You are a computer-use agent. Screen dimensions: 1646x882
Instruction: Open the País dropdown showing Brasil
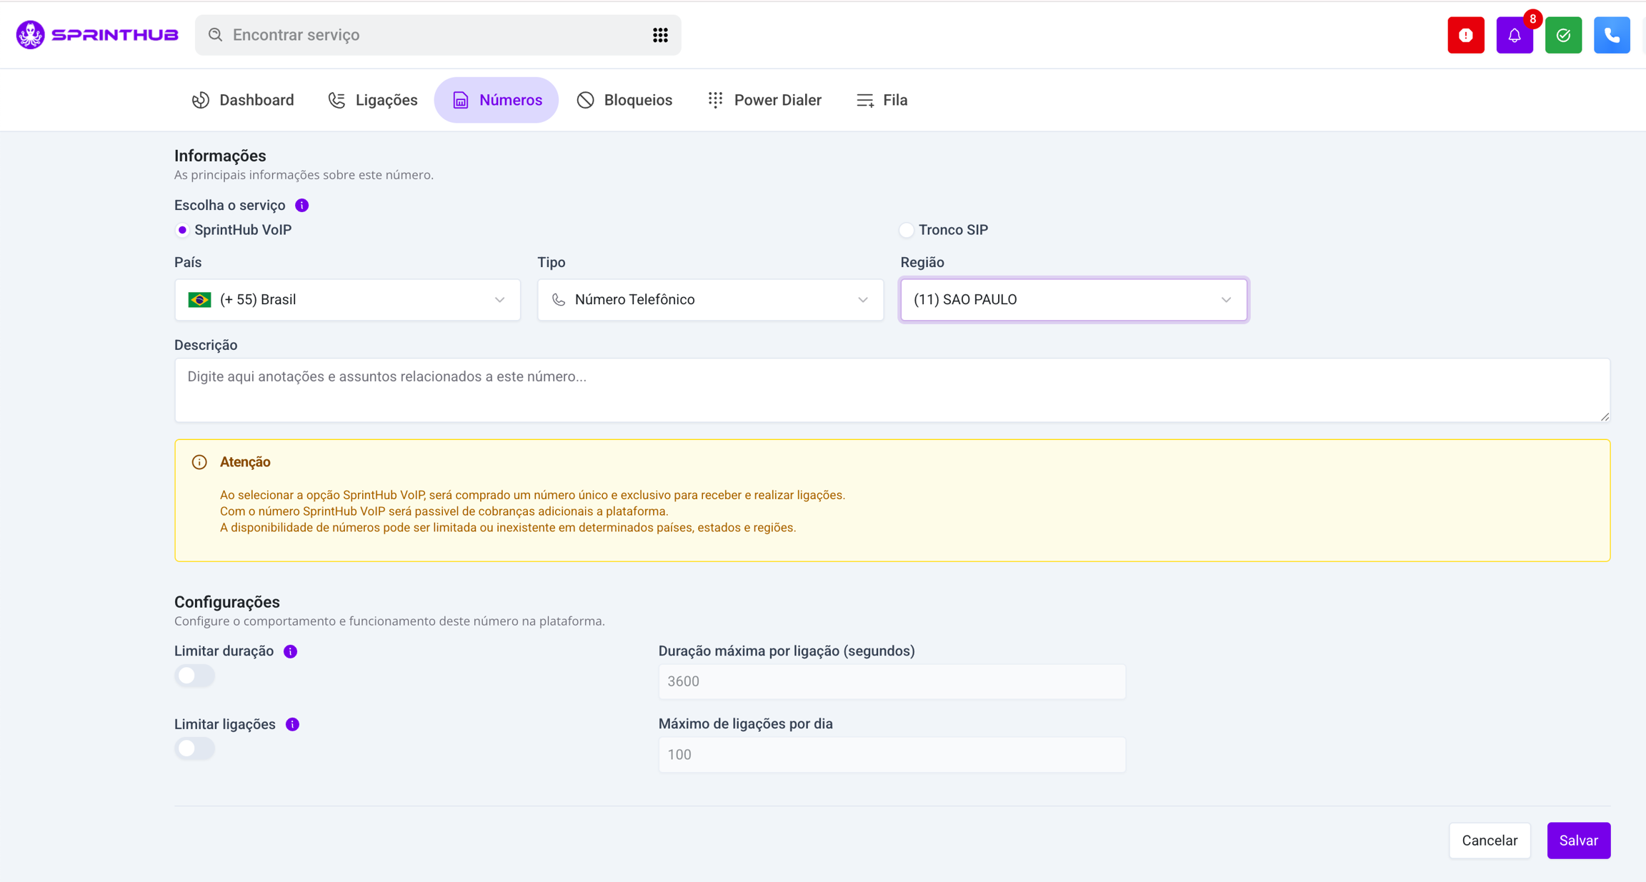point(347,300)
